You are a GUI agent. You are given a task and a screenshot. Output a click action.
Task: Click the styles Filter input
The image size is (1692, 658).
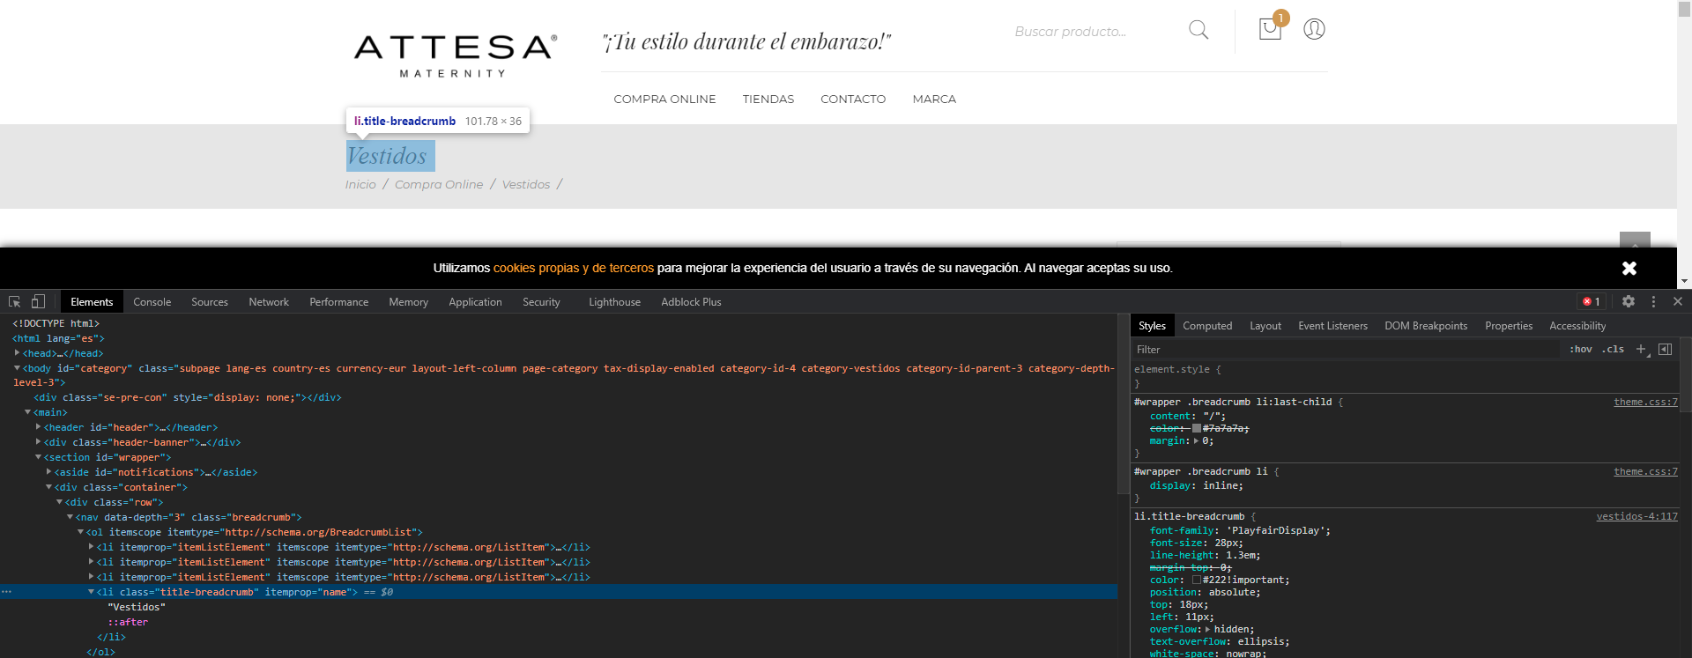[1346, 349]
